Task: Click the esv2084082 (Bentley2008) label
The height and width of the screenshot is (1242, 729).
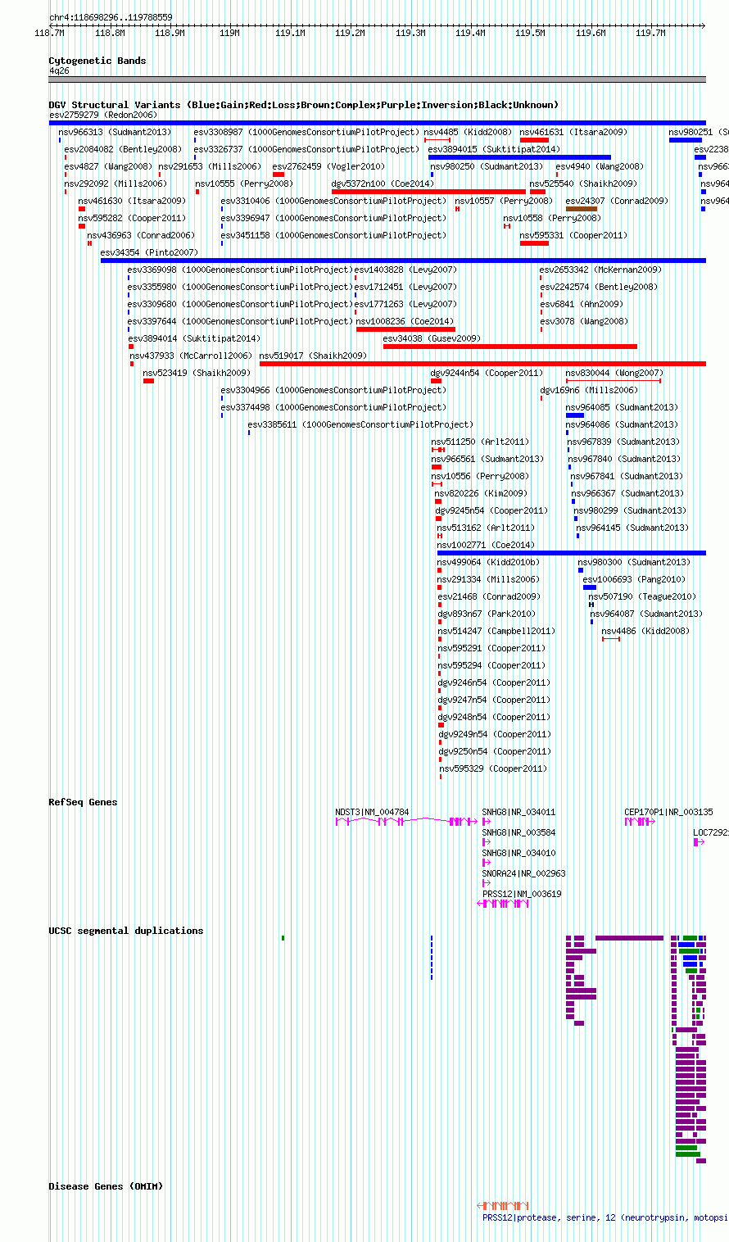Action: coord(123,149)
